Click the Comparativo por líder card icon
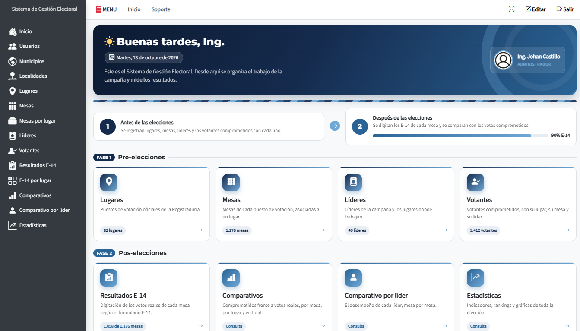This screenshot has width=580, height=331. coord(353,278)
